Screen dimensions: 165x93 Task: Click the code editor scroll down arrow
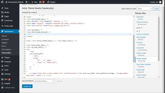[x=134, y=77]
